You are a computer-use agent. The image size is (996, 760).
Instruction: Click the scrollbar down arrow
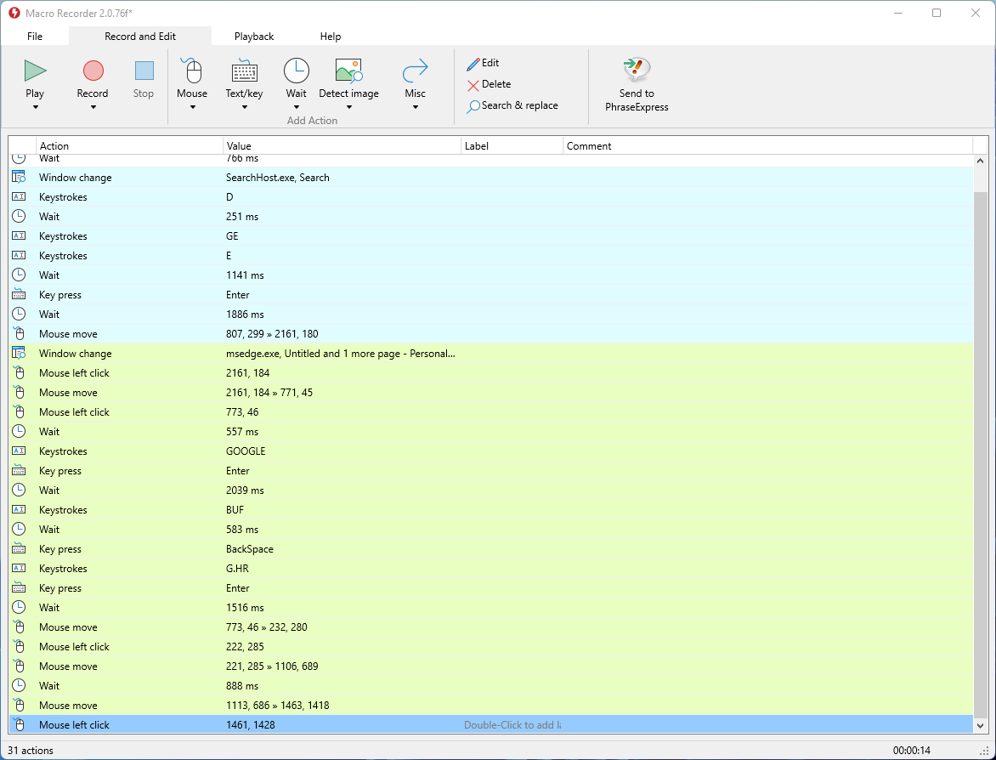tap(980, 725)
